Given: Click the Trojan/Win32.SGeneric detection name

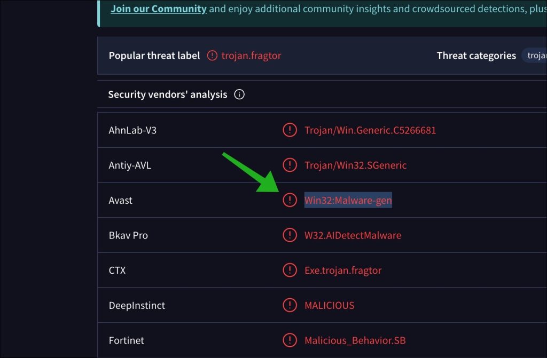Looking at the screenshot, I should coord(355,165).
